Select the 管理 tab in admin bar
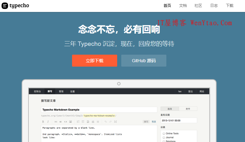Image resolution: width=245 pixels, height=142 pixels. click(61, 91)
